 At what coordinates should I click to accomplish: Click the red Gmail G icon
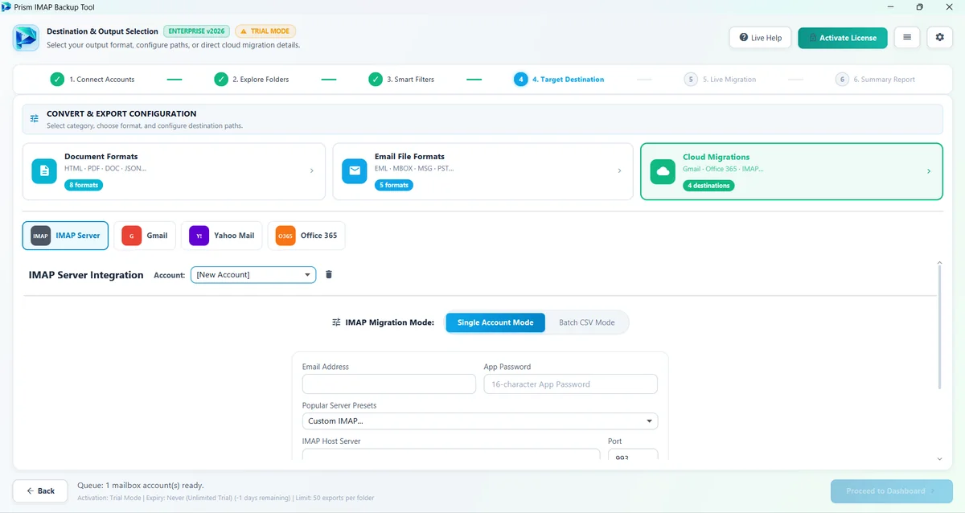[x=132, y=236]
